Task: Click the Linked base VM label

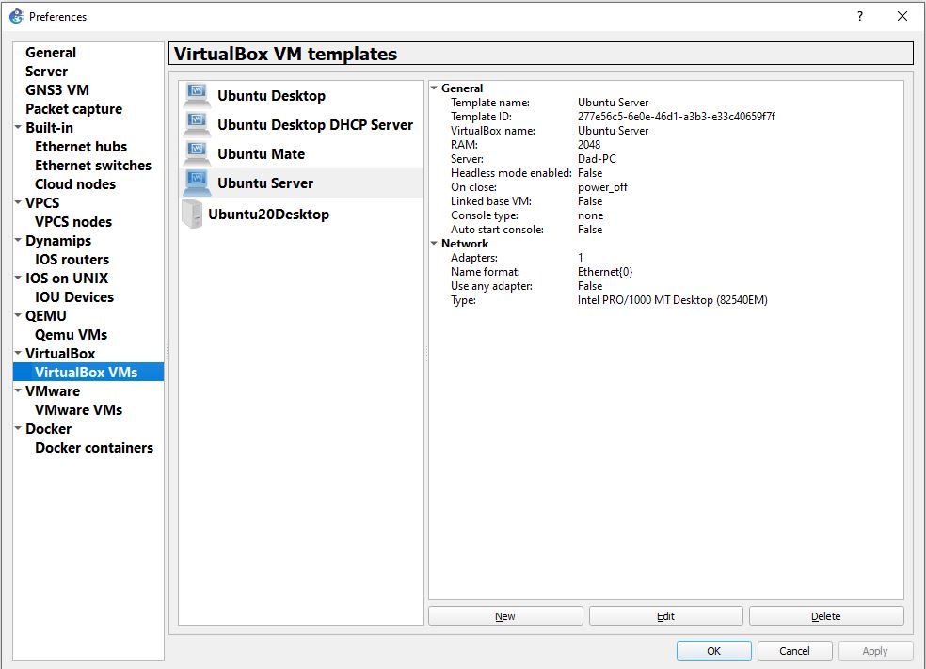Action: 490,201
